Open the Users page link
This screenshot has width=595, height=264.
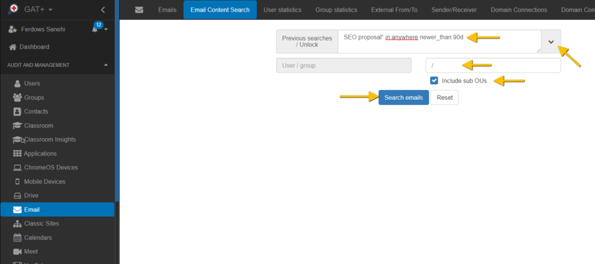pyautogui.click(x=32, y=84)
